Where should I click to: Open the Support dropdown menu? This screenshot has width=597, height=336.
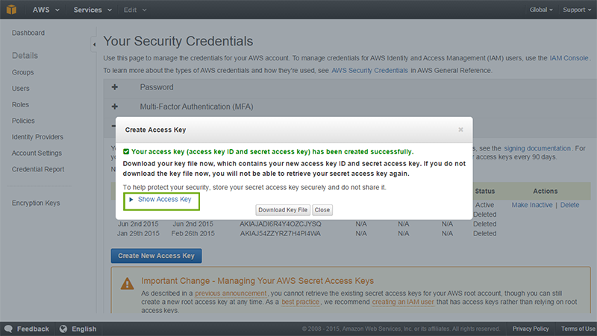(x=576, y=10)
